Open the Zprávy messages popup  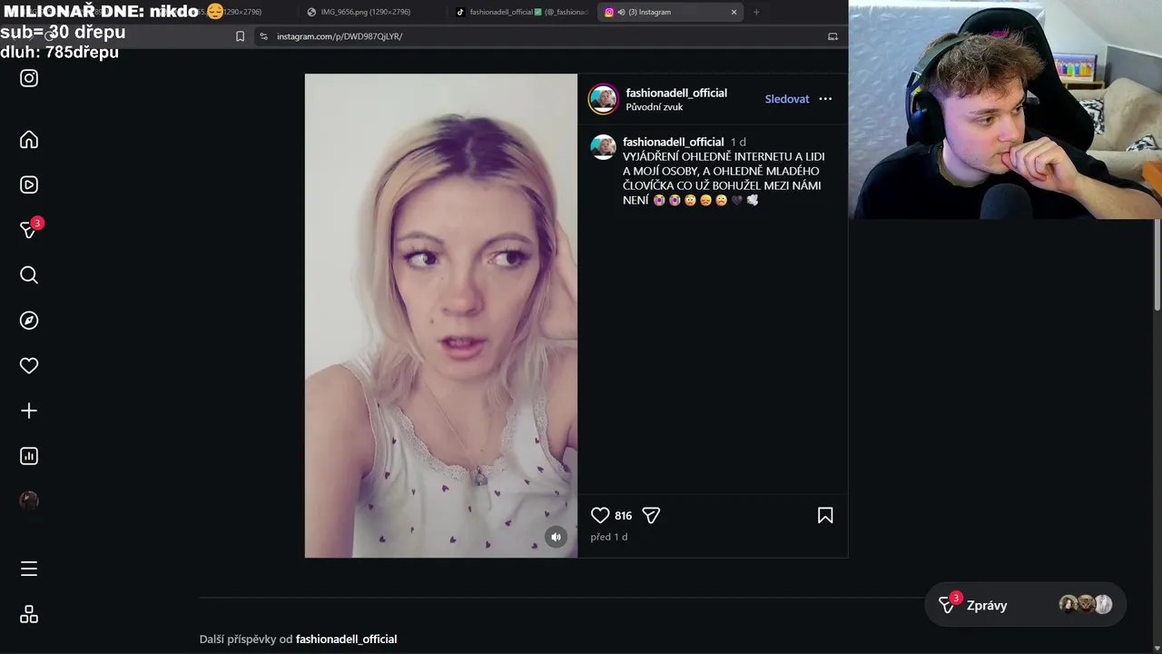[x=1025, y=605]
